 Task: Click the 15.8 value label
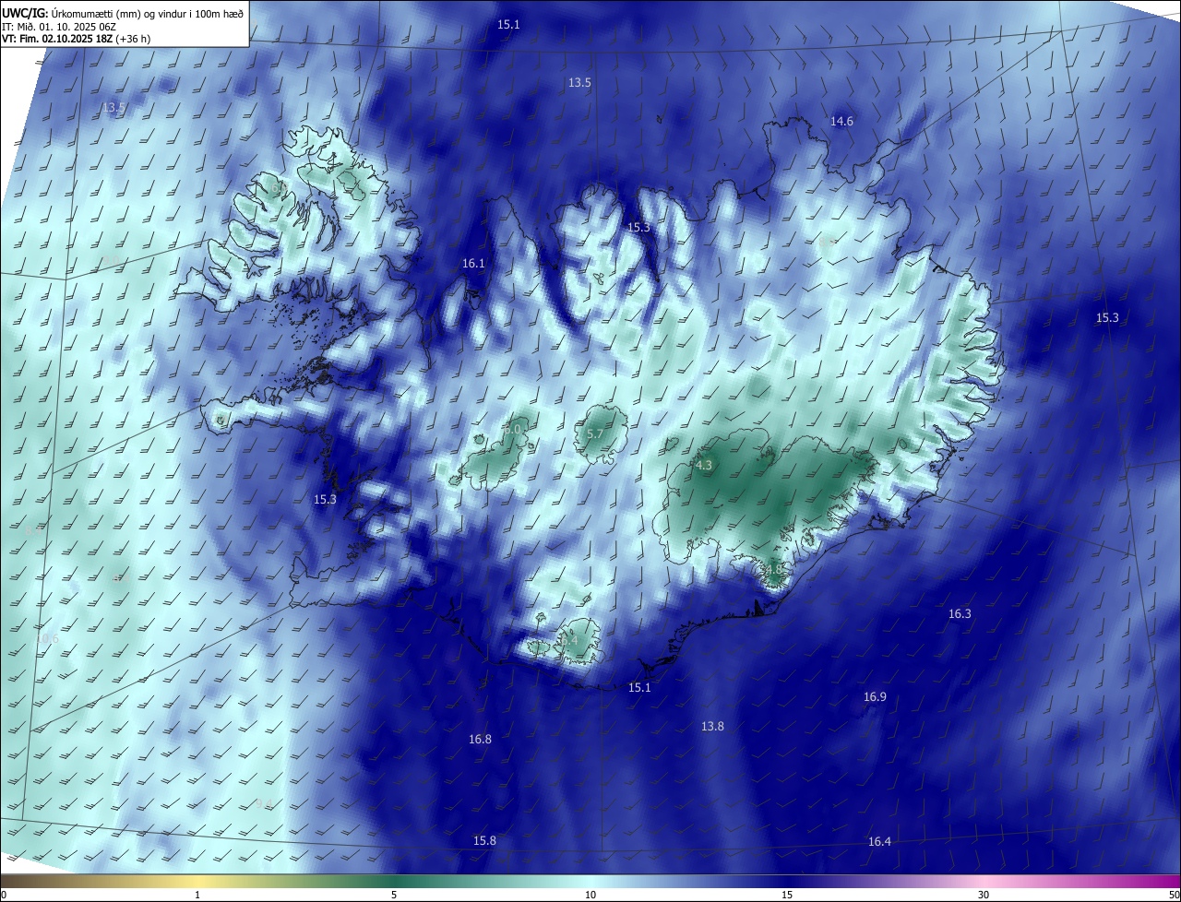pyautogui.click(x=484, y=841)
